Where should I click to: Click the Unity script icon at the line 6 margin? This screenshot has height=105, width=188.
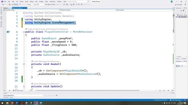tap(8, 32)
